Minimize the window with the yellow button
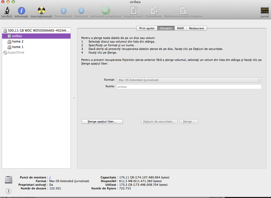Viewport: 271px width, 198px height. [x=8, y=2]
